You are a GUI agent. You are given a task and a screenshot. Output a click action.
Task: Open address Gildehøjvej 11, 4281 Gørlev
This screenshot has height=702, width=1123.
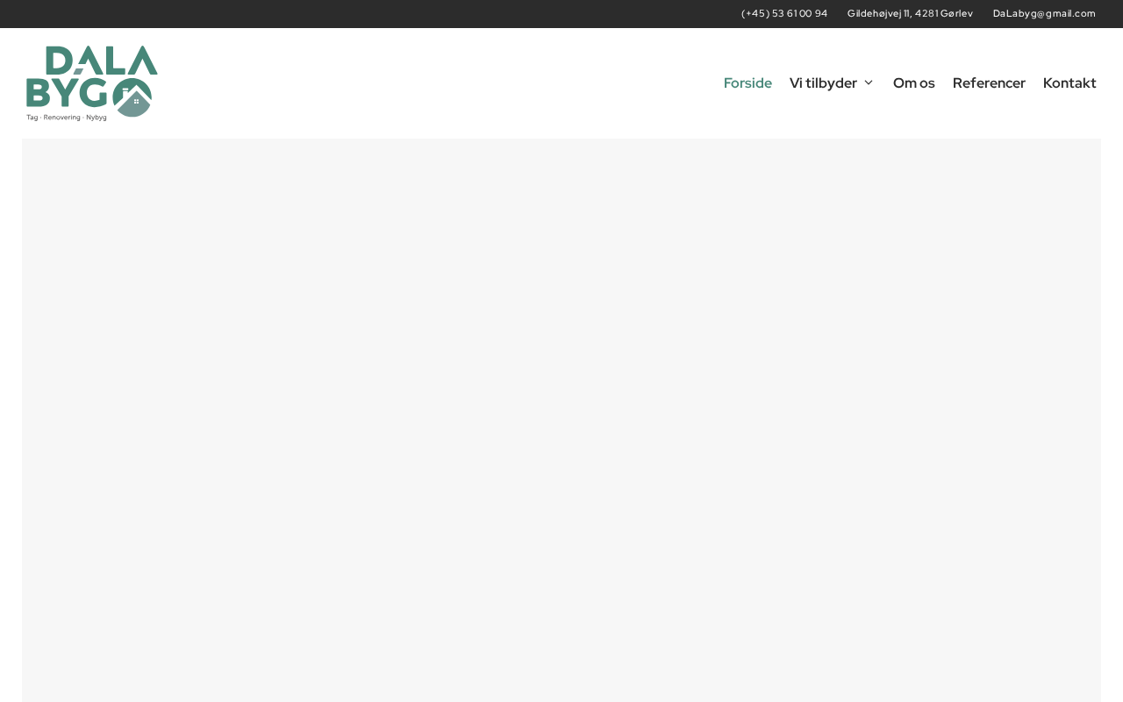point(910,13)
